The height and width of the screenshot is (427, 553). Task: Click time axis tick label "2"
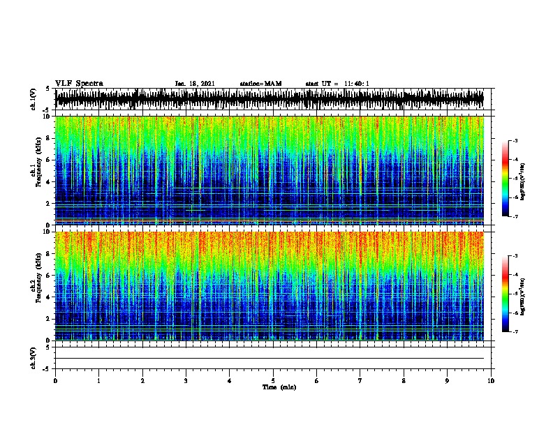142,381
